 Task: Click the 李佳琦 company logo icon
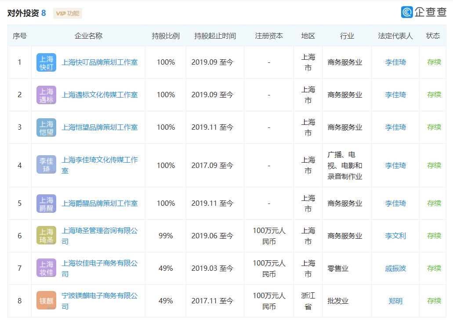point(46,164)
